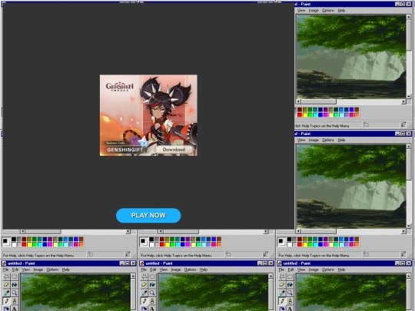Open View menu in top-right Paint window

301,10
